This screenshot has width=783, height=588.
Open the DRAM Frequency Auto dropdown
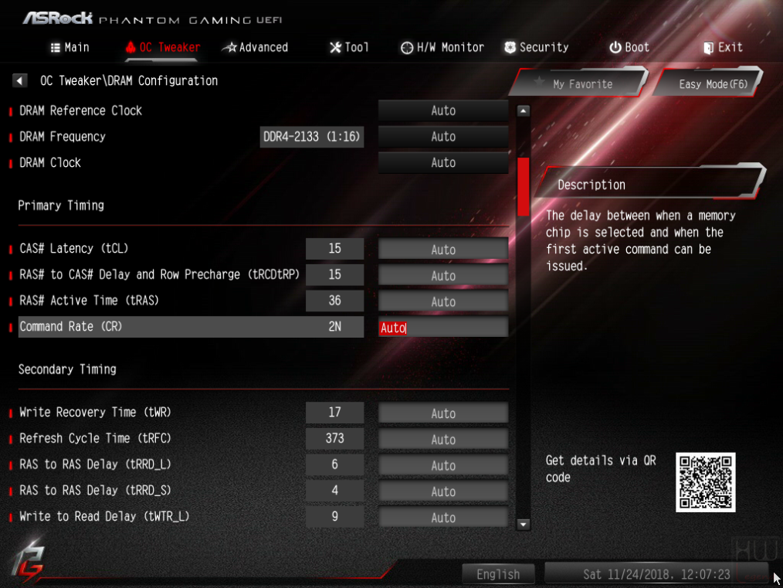443,137
